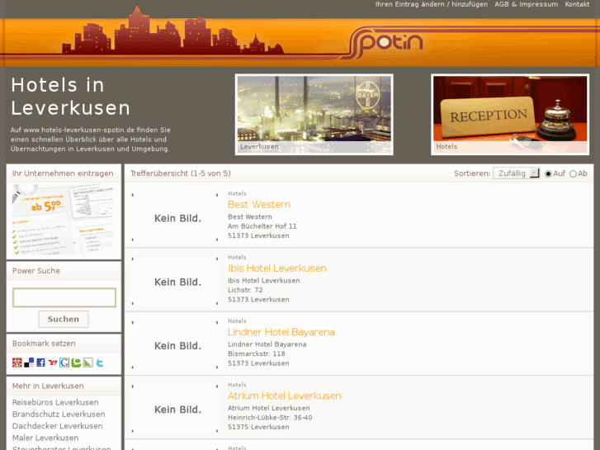This screenshot has height=450, width=600.
Task: Click the 'Bookmark setzen' section heading
Action: 44,343
